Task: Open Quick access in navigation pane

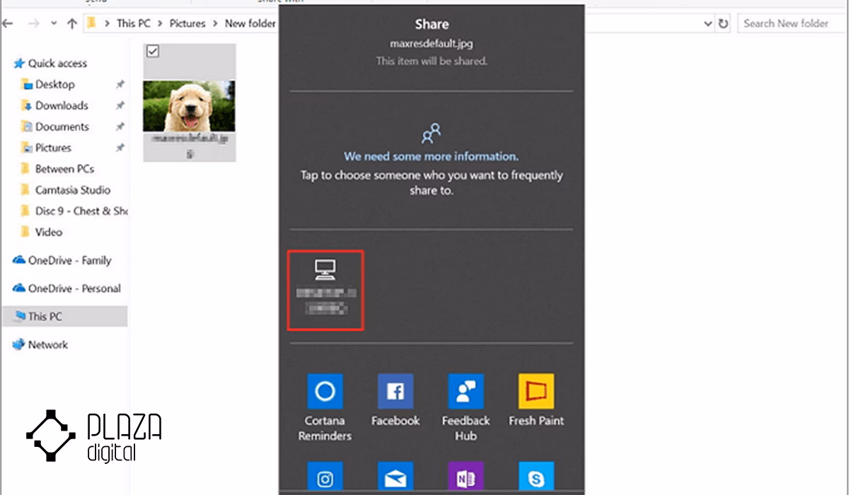Action: click(x=57, y=63)
